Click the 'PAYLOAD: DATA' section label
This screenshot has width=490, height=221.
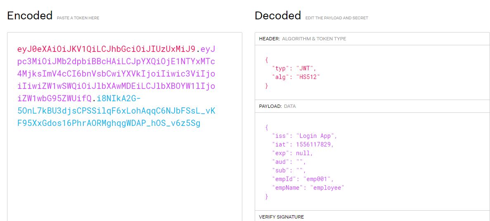click(x=277, y=106)
